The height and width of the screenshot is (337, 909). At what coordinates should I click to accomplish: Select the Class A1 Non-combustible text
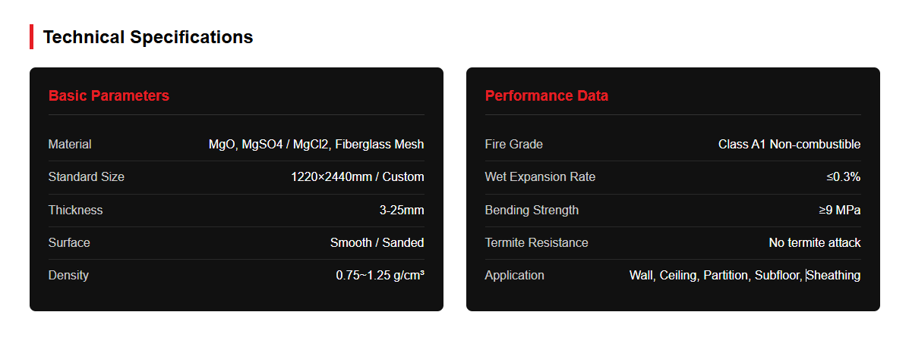[x=790, y=145]
